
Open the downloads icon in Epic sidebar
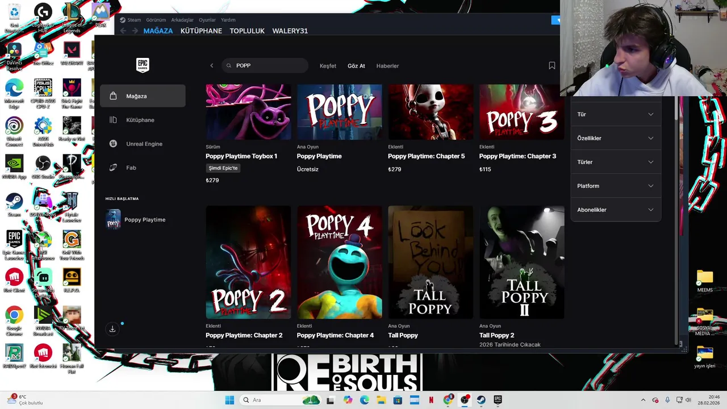pos(112,329)
